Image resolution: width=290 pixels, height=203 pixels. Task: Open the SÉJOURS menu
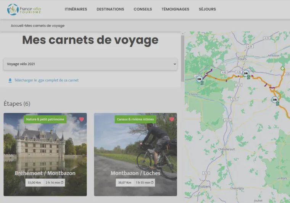[x=207, y=9]
